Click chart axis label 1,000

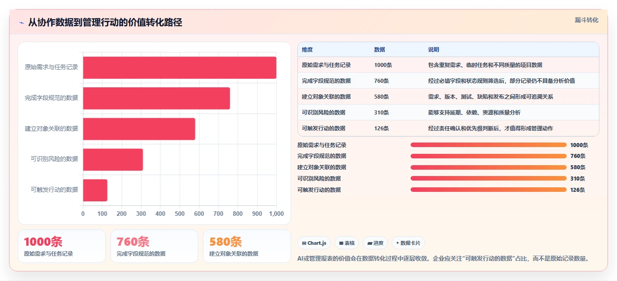[x=276, y=214]
